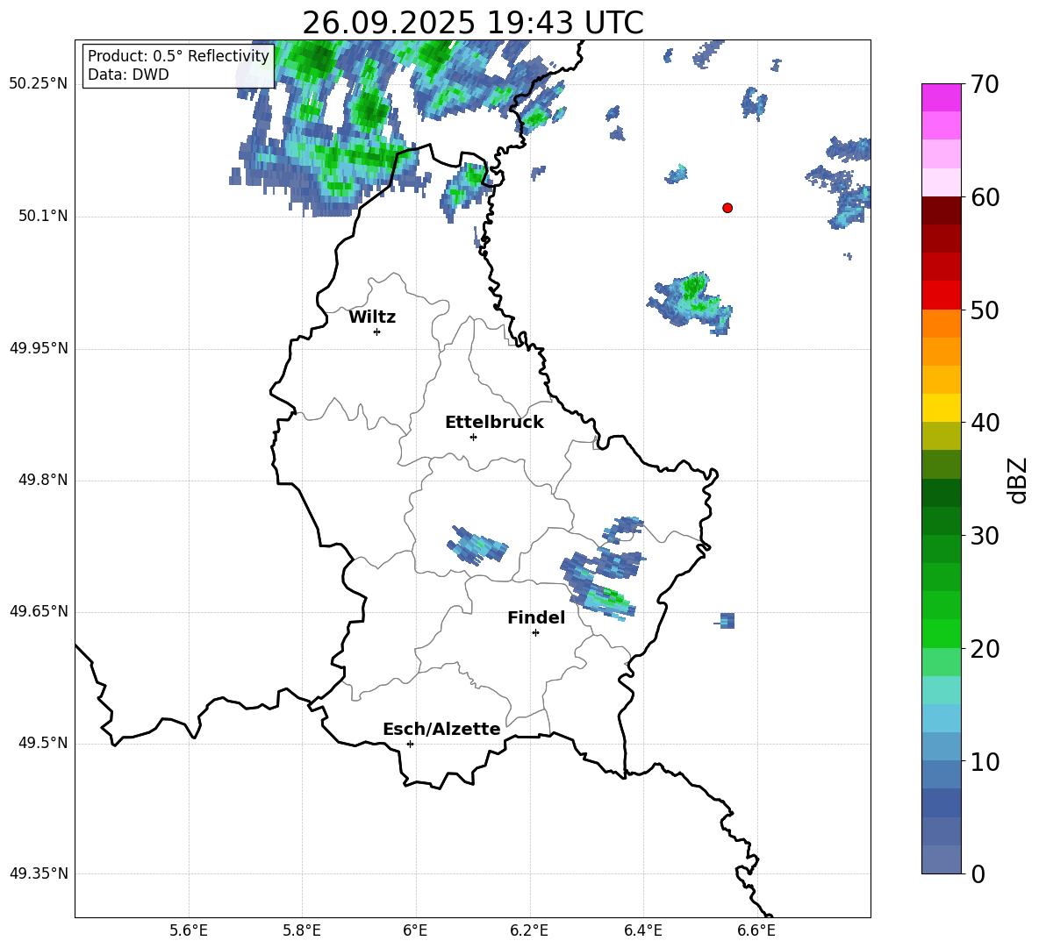Image resolution: width=1039 pixels, height=948 pixels.
Task: Click the 49.95°N latitude label
Action: click(x=38, y=348)
